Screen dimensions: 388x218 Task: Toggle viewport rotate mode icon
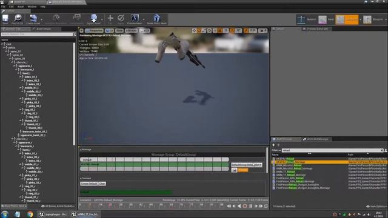(x=199, y=31)
